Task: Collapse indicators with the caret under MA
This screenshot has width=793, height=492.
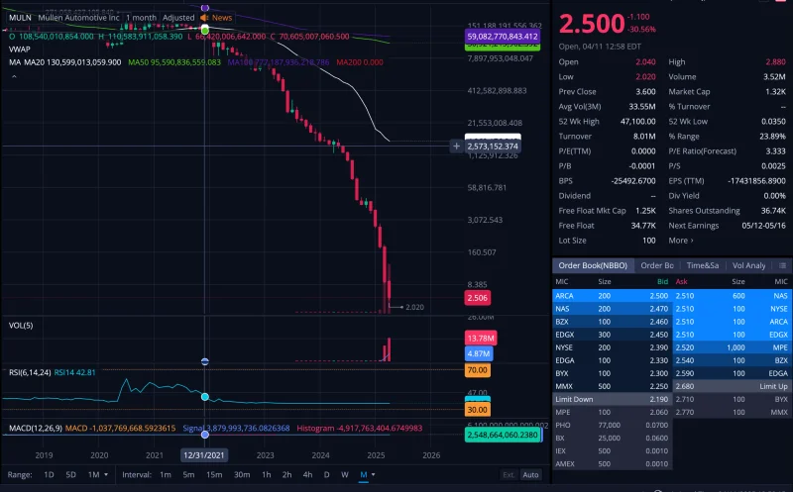Action: tap(14, 76)
